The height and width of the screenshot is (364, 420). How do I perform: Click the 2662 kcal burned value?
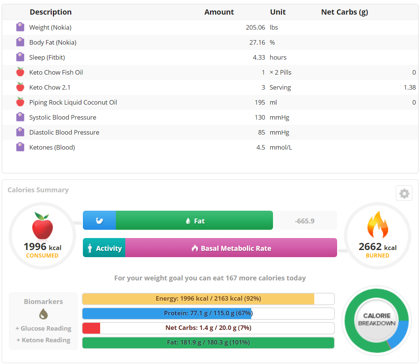coord(377,247)
